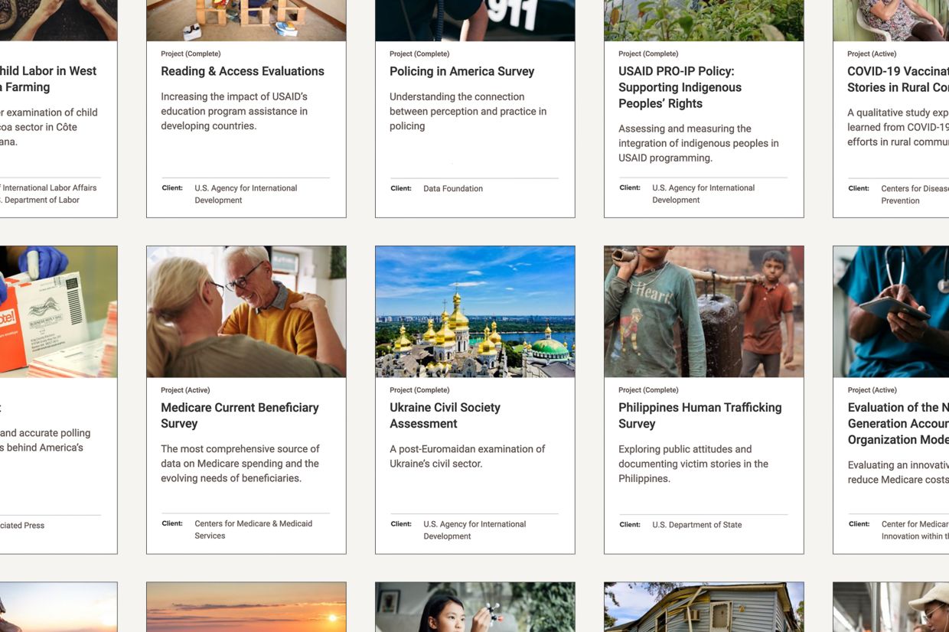The width and height of the screenshot is (949, 632).
Task: Click the Policing in America card image
Action: (x=475, y=21)
